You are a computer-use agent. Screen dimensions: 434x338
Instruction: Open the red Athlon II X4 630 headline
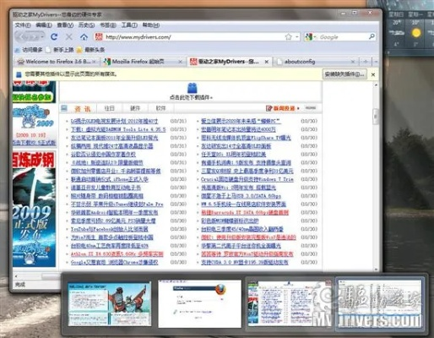(117, 253)
